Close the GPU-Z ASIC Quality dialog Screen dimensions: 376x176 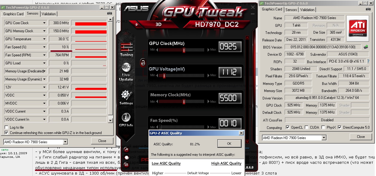[x=241, y=133]
